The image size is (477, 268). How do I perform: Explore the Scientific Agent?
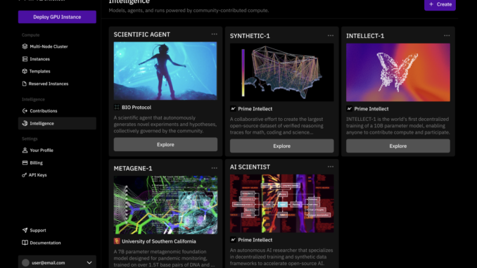click(165, 144)
